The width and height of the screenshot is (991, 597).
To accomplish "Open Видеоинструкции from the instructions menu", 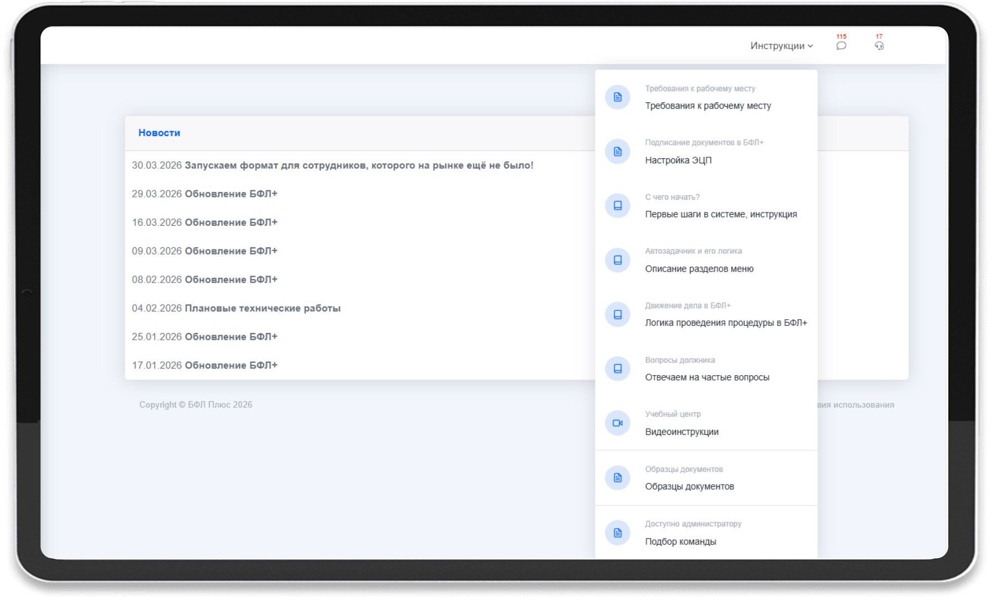I will [x=706, y=423].
